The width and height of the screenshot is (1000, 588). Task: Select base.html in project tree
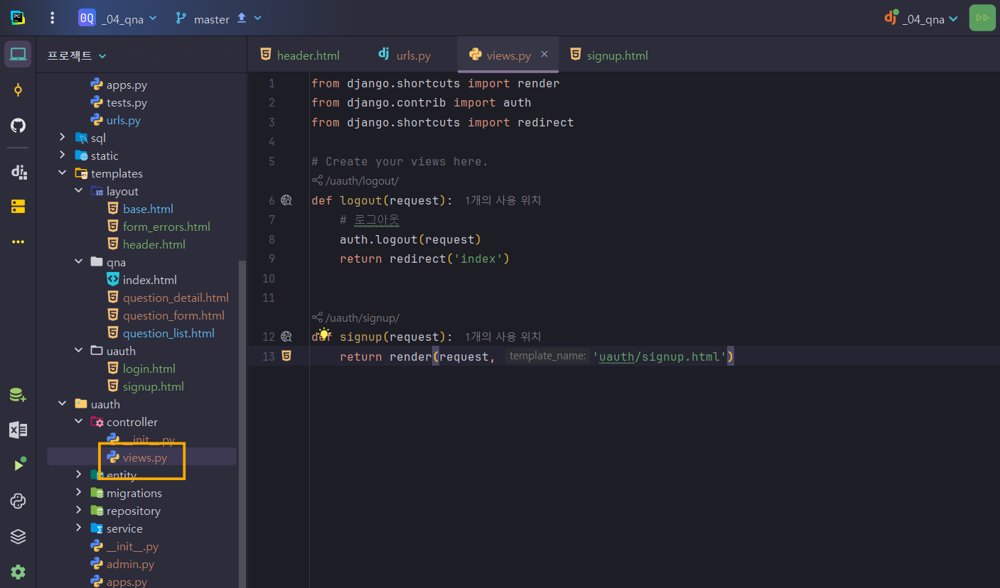(x=148, y=209)
